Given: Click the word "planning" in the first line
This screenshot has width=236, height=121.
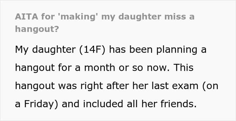Looking at the screenshot, I should tap(177, 50).
